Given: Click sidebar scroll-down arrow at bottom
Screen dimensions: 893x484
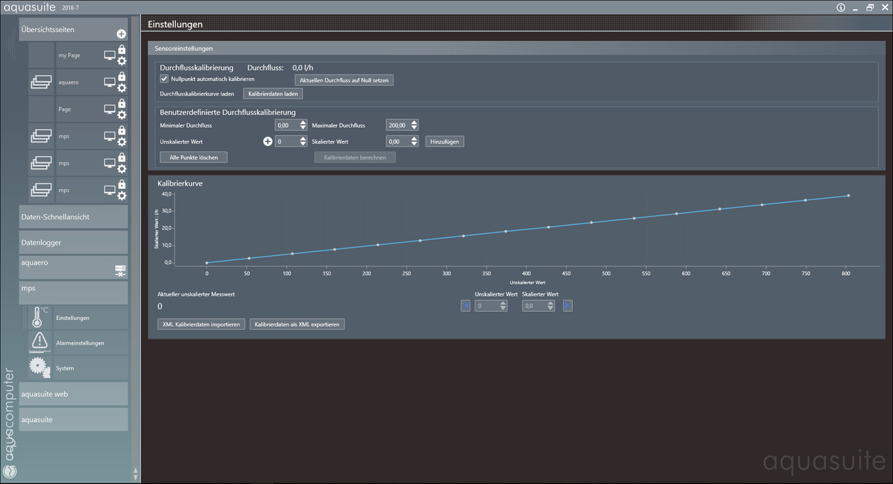Looking at the screenshot, I should (135, 477).
